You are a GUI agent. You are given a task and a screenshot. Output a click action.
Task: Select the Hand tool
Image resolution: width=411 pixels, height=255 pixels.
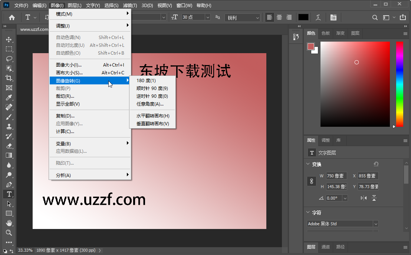9,223
